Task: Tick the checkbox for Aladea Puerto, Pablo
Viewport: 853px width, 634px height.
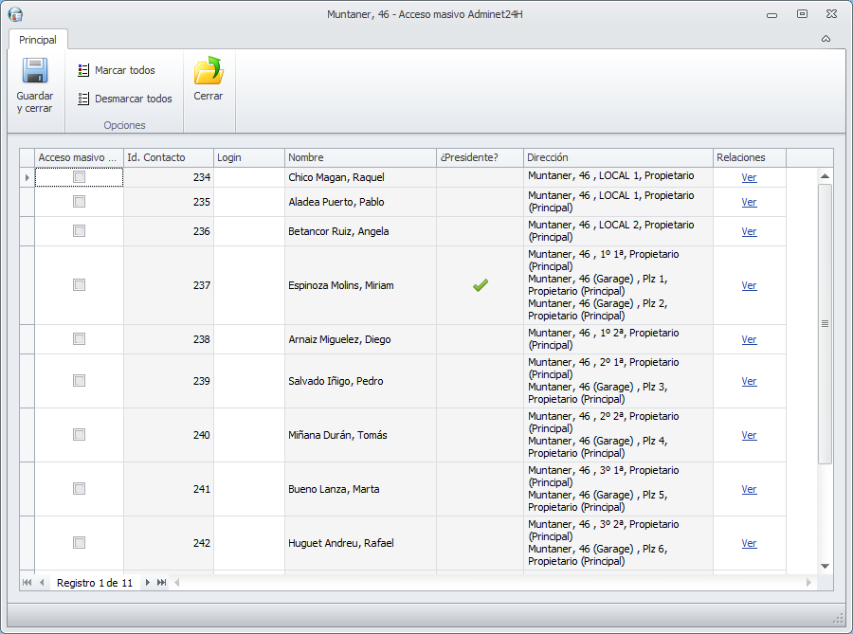Action: (79, 202)
